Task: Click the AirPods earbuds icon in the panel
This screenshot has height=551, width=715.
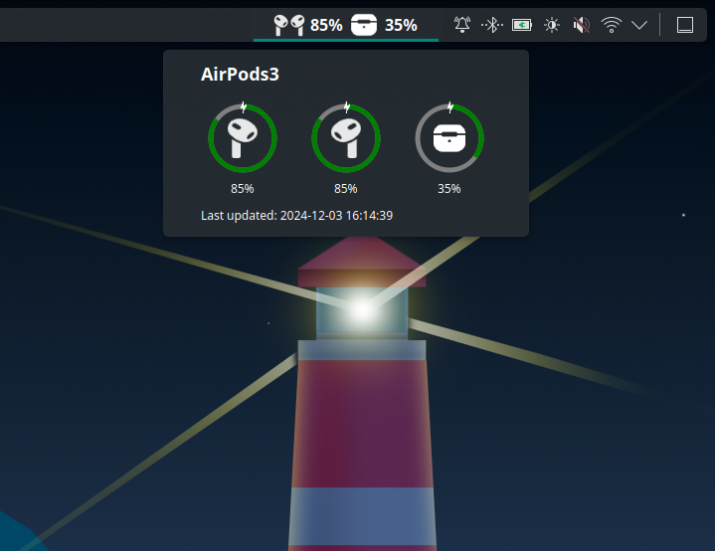Action: [x=289, y=25]
